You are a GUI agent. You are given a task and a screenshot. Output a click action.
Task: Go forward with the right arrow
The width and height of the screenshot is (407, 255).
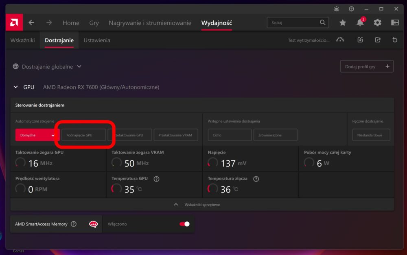click(49, 23)
